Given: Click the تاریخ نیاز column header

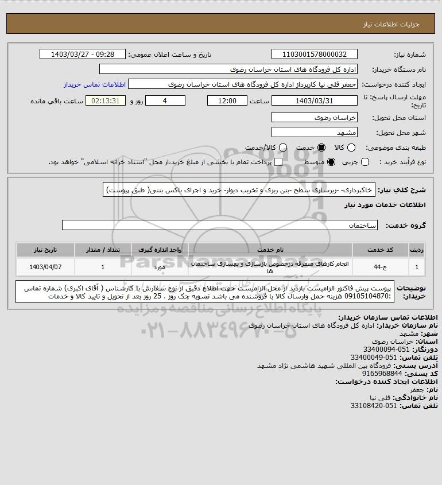Looking at the screenshot, I should pyautogui.click(x=45, y=250).
